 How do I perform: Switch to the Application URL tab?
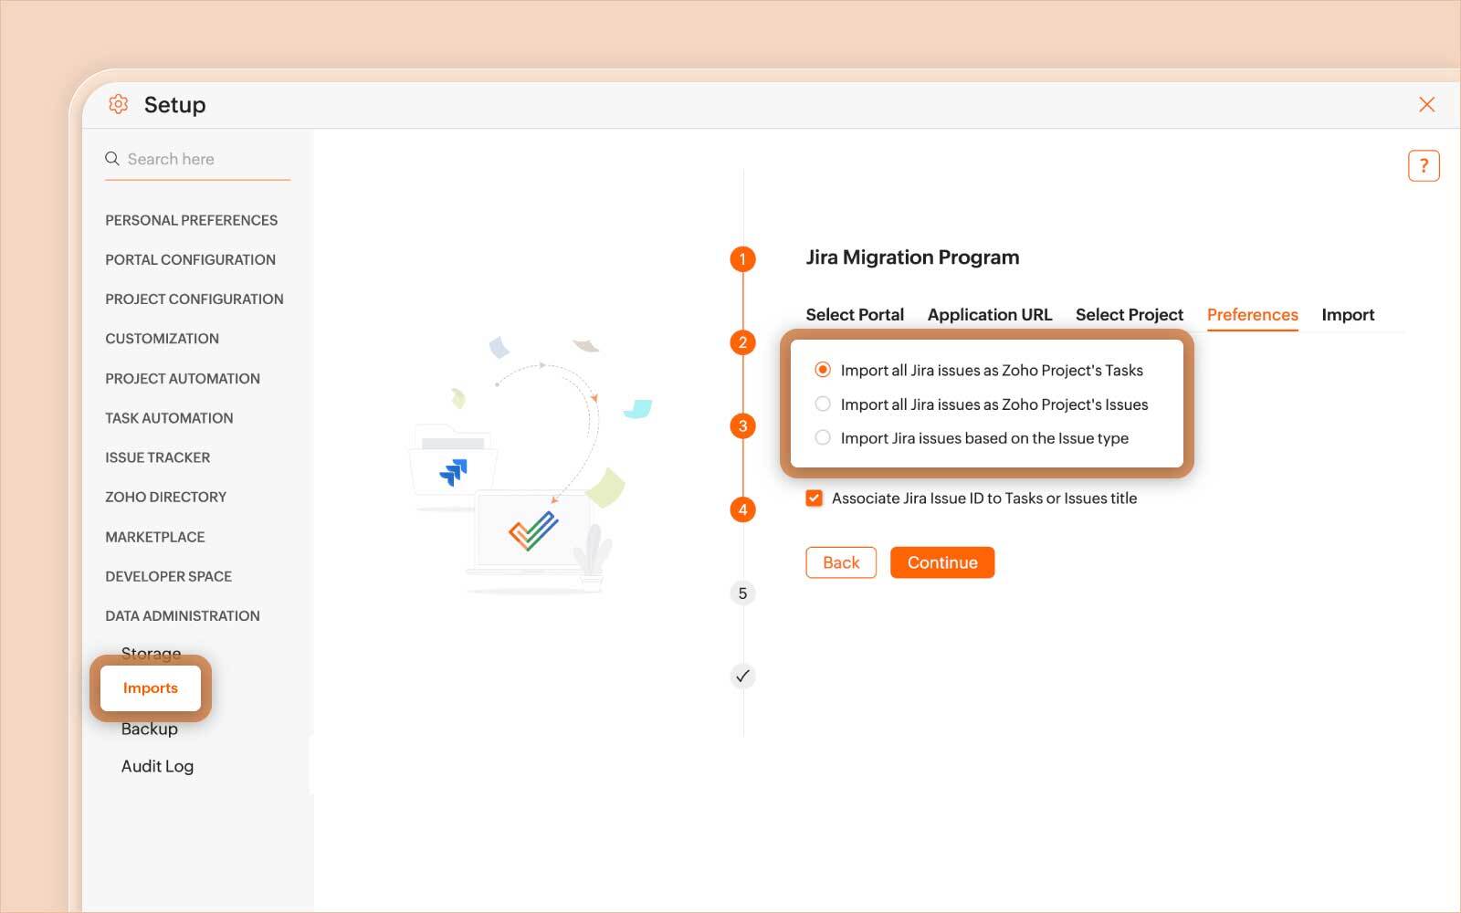(990, 314)
